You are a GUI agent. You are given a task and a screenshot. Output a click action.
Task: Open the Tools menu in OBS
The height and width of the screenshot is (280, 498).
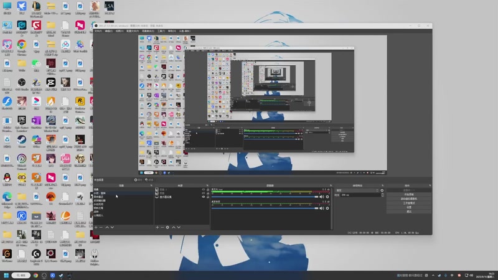click(161, 31)
